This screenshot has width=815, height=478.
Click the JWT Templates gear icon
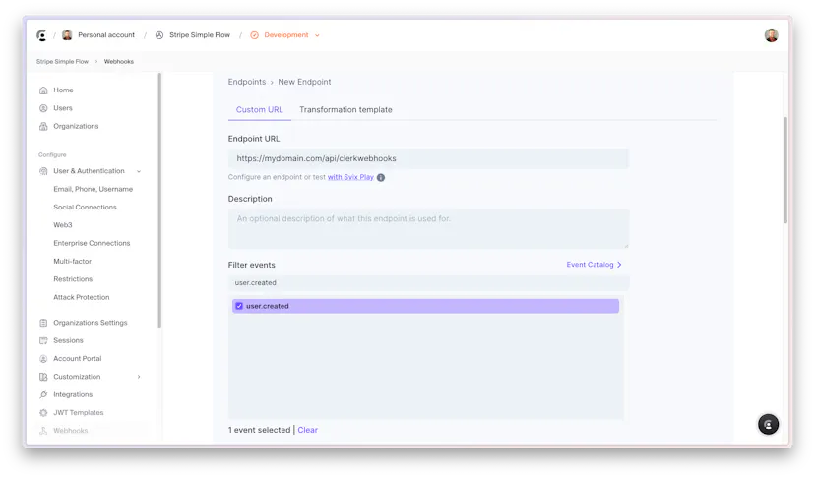coord(43,413)
